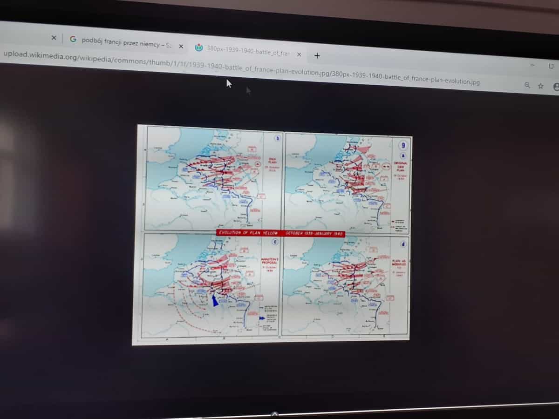The width and height of the screenshot is (559, 419).
Task: Open a new tab with the plus icon
Action: [x=317, y=55]
